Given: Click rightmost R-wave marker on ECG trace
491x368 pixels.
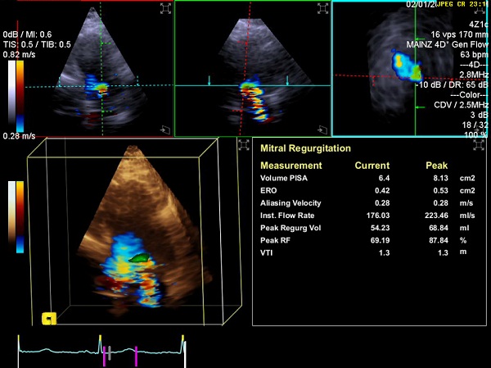Looking at the screenshot, I should pos(183,338).
